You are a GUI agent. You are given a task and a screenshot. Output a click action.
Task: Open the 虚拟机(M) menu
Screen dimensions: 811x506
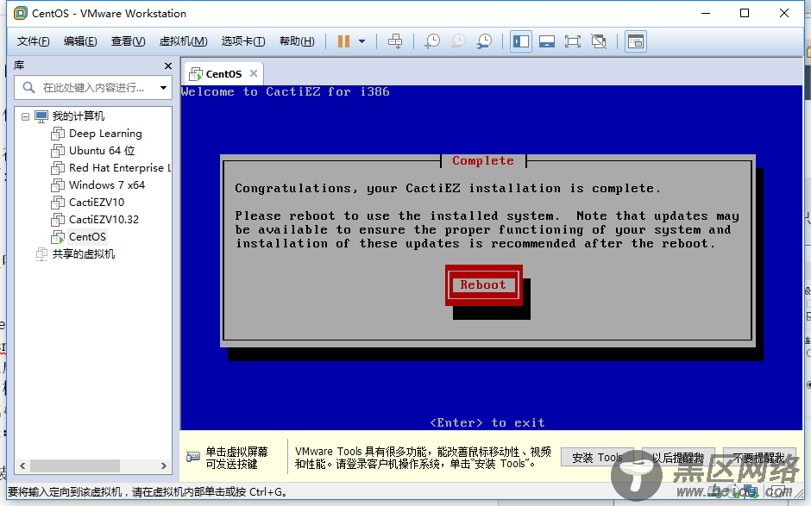pos(183,41)
